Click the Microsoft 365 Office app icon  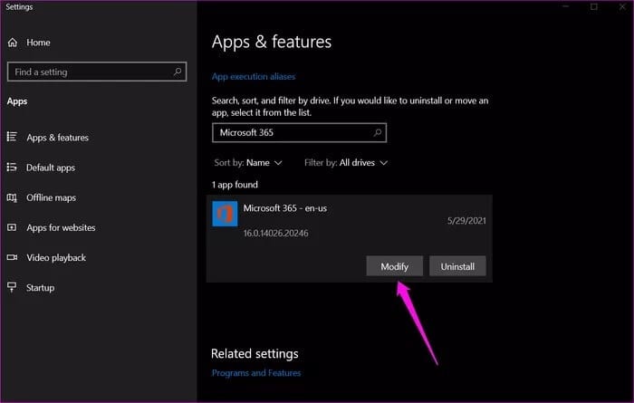pos(225,214)
